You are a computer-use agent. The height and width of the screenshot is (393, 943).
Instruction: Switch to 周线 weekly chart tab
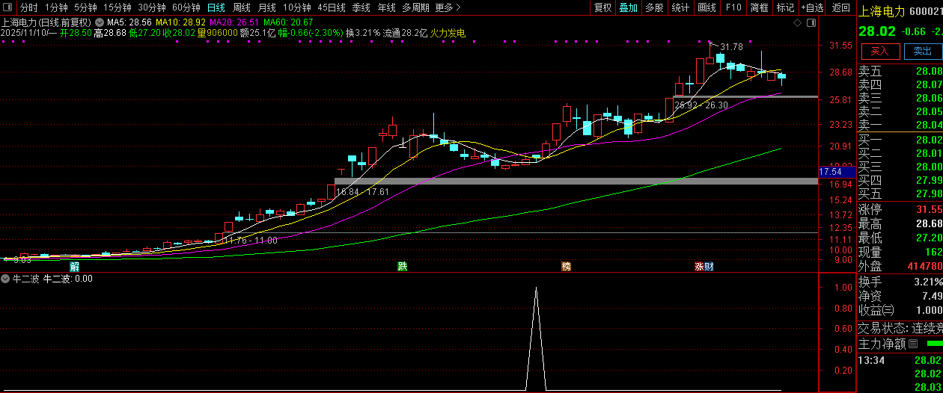242,7
